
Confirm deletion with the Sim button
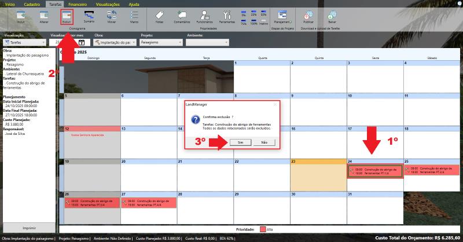pos(240,142)
